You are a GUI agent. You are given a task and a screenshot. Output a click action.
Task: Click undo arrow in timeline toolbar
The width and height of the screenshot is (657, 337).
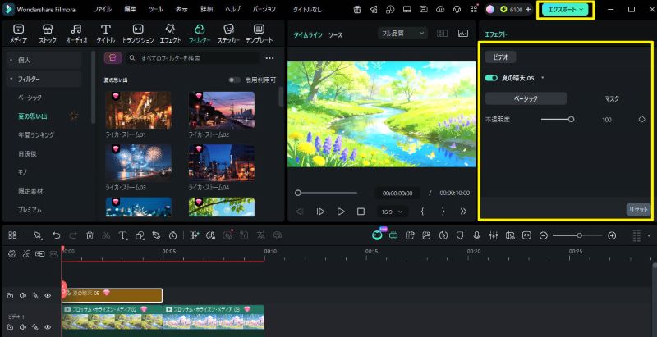click(x=56, y=235)
